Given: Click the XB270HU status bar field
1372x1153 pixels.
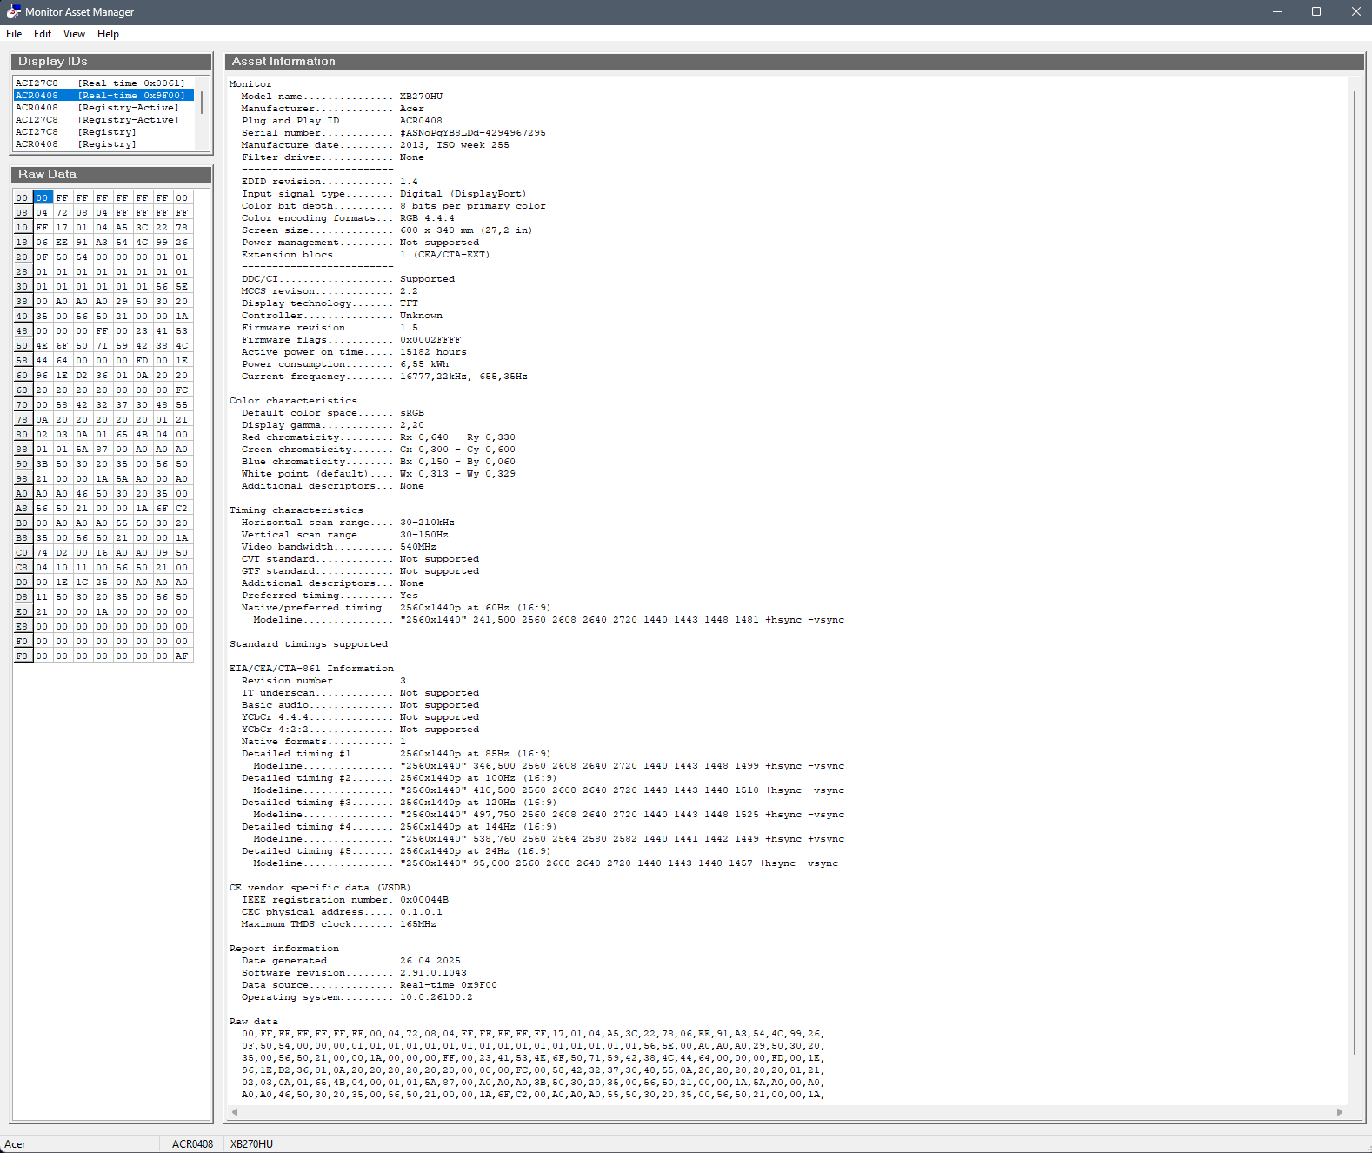Looking at the screenshot, I should click(x=252, y=1144).
